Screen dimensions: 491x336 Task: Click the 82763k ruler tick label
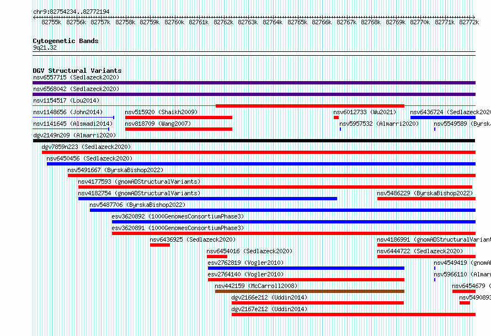[x=248, y=22]
